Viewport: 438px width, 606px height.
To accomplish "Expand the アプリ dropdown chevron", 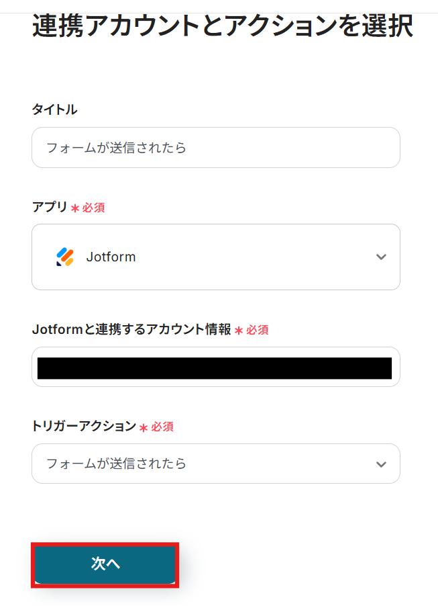I will [x=381, y=257].
